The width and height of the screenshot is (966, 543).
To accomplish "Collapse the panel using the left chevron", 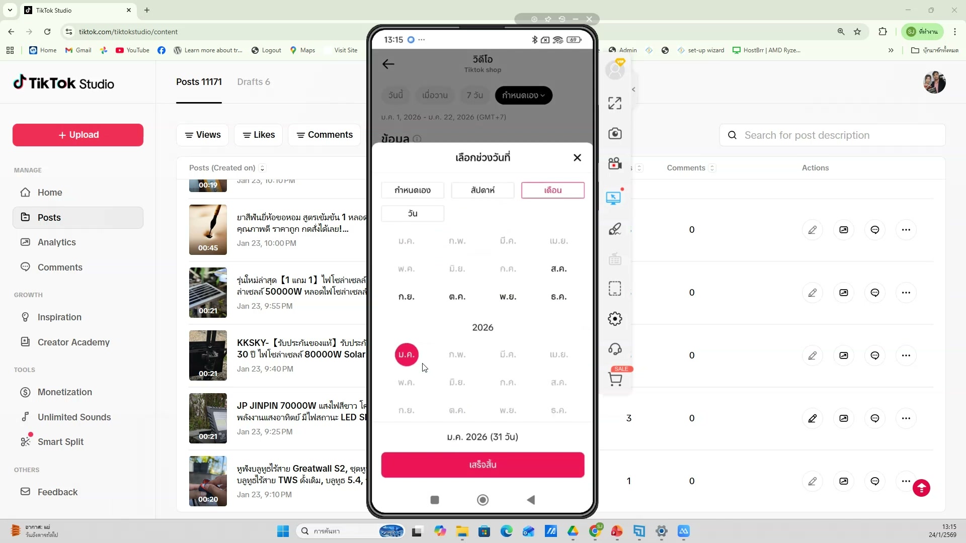I will pyautogui.click(x=633, y=89).
